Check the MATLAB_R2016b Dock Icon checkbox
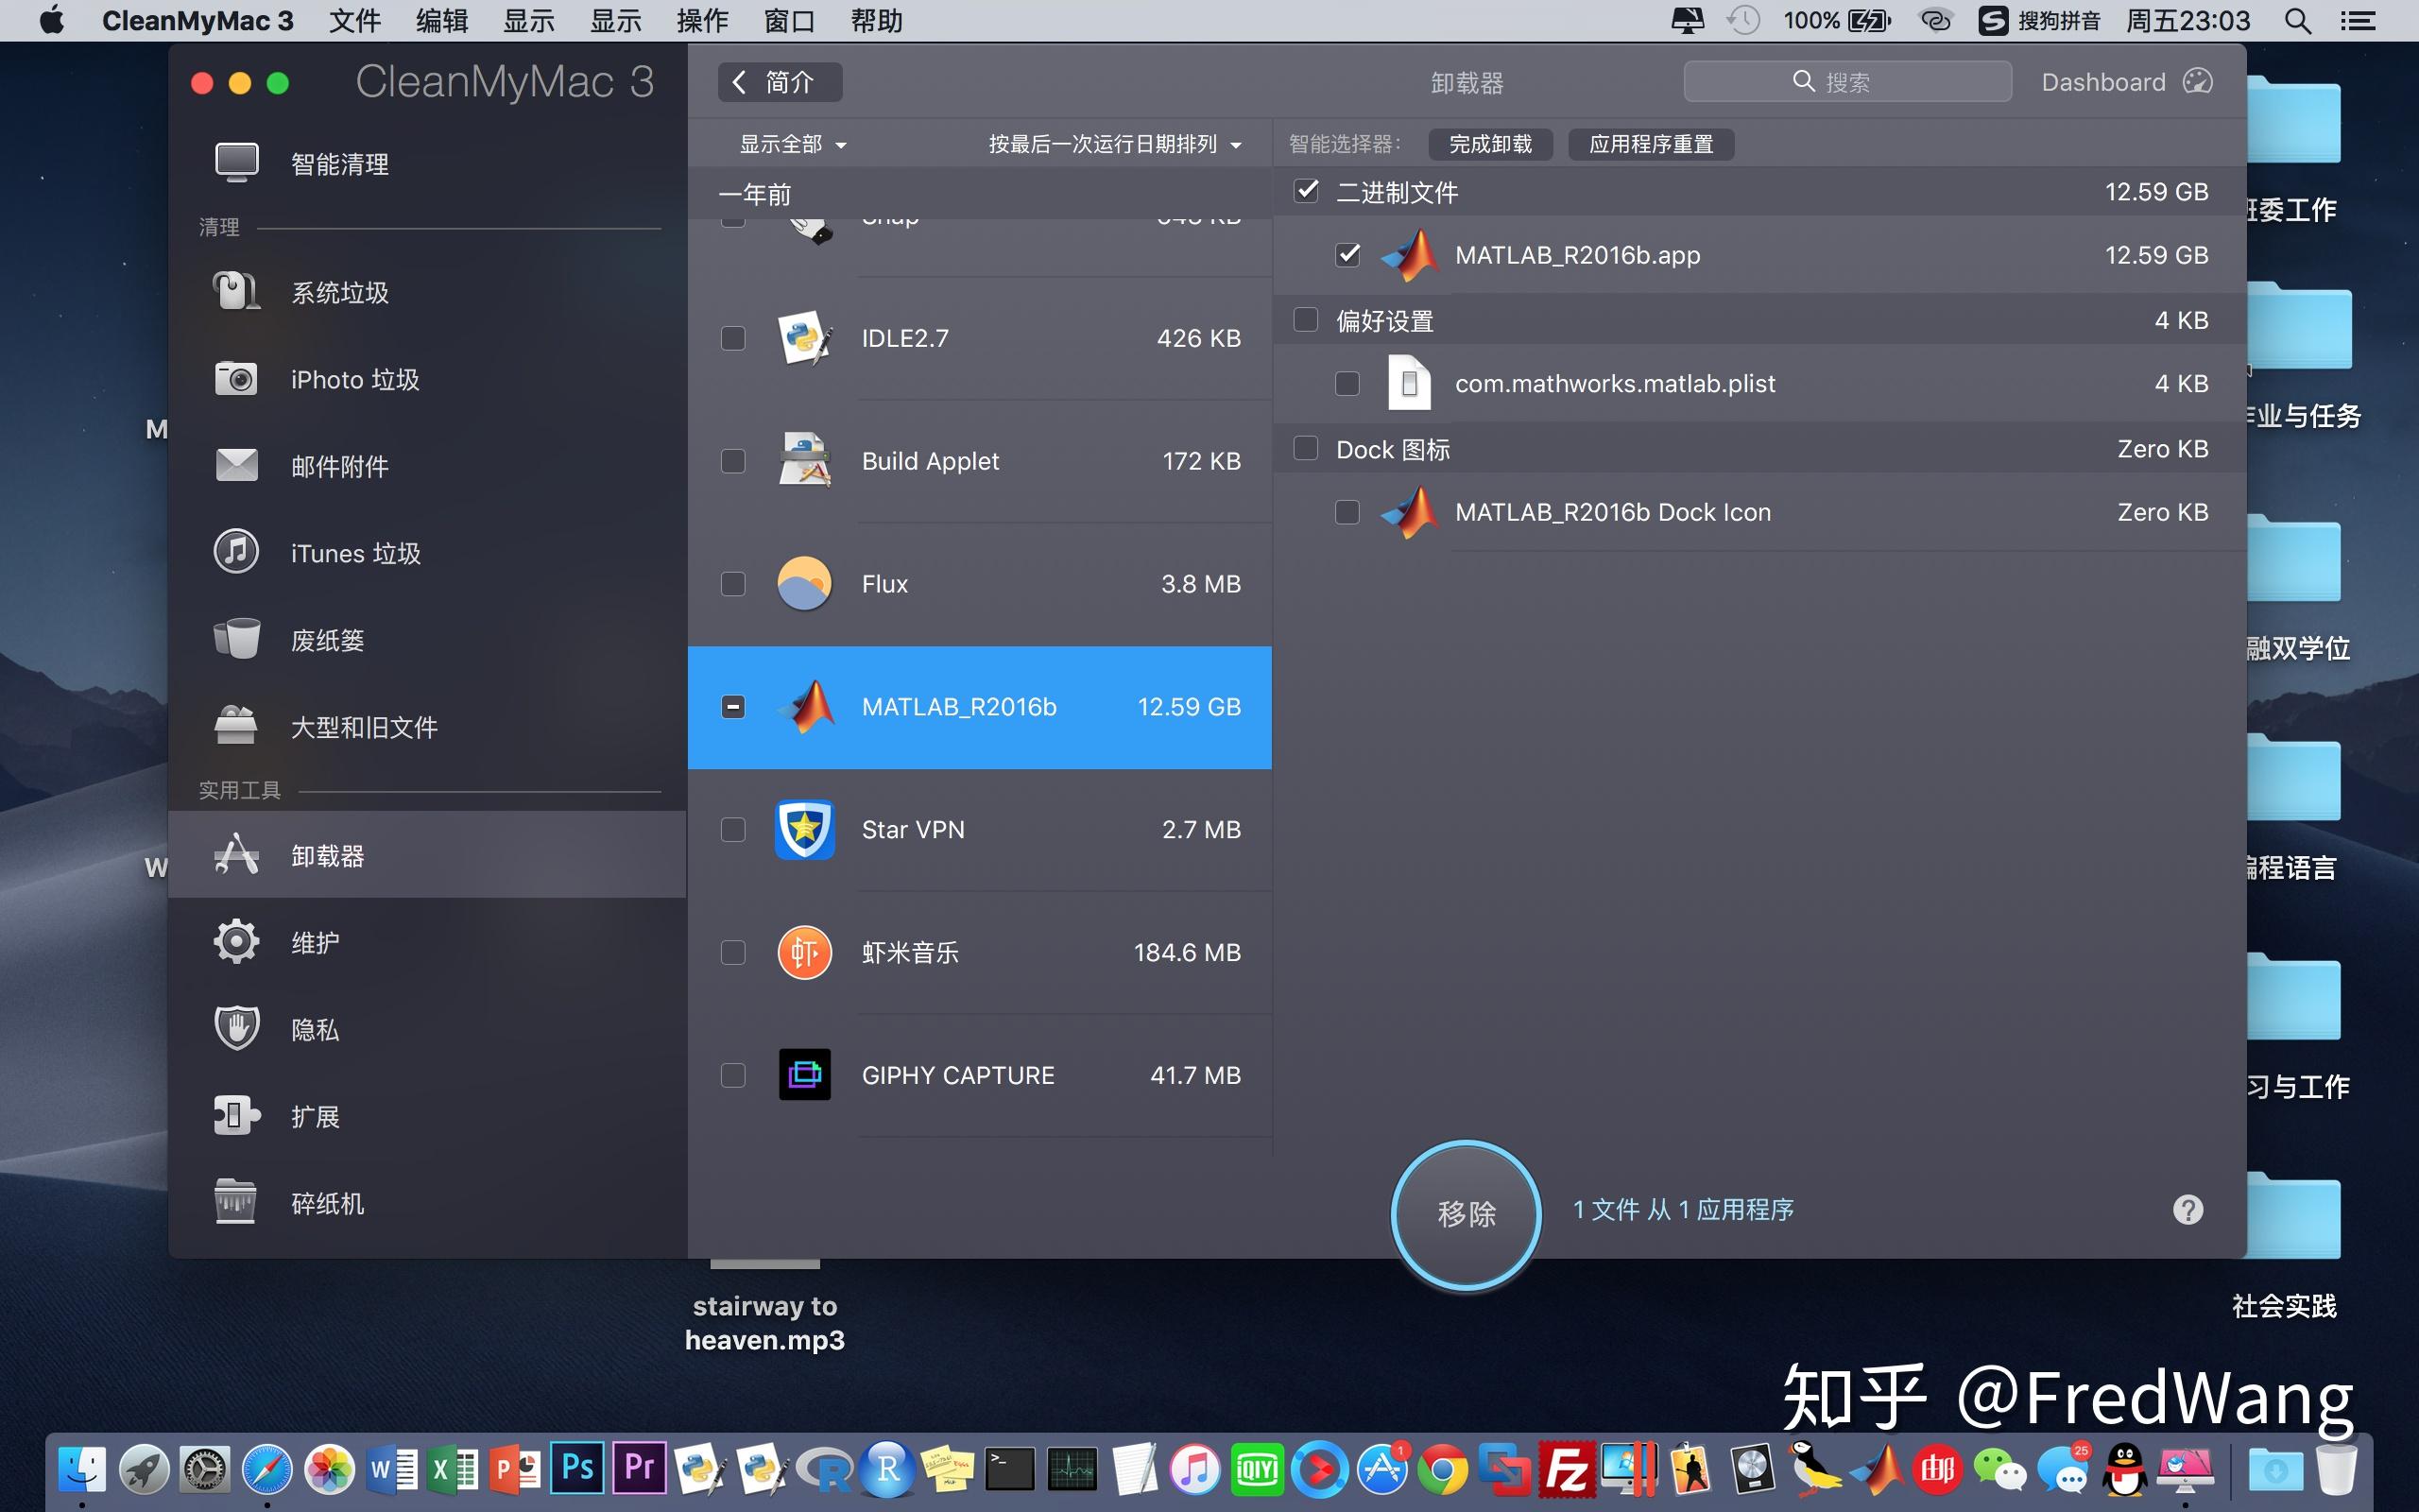Viewport: 2419px width, 1512px height. coord(1347,512)
